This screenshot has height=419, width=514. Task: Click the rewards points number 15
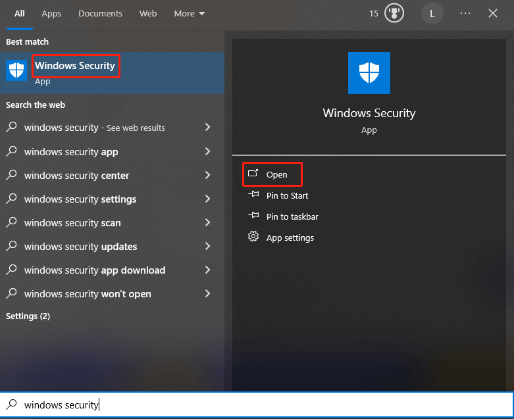coord(373,13)
